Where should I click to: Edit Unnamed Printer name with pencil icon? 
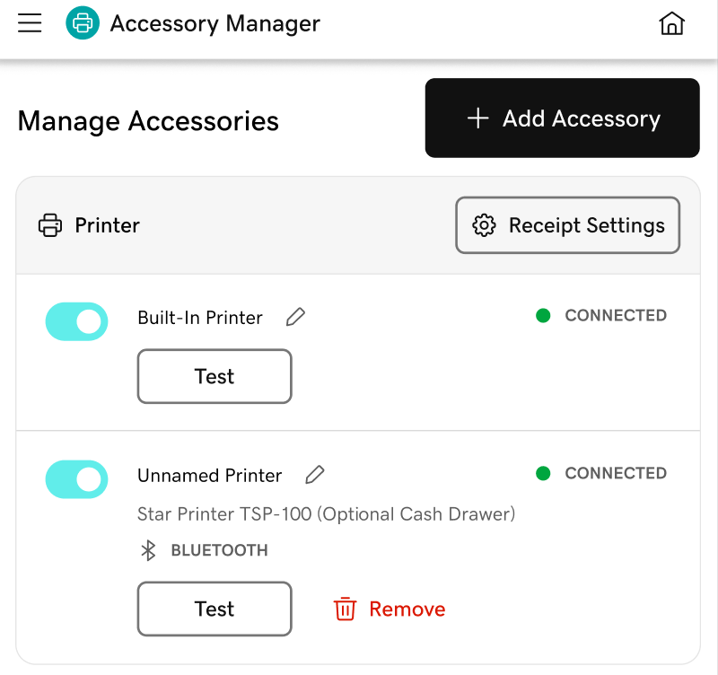point(314,475)
